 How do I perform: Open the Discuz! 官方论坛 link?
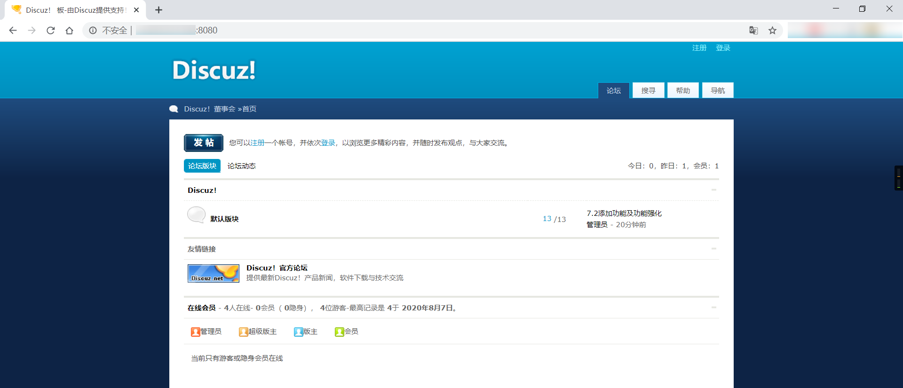pyautogui.click(x=277, y=268)
